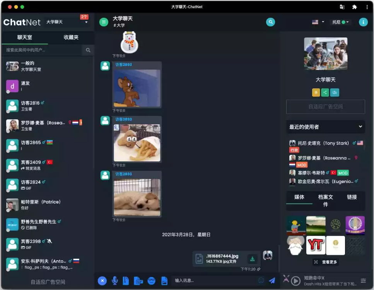This screenshot has width=374, height=290.
Task: Open the room info icon at top right
Action: pyautogui.click(x=363, y=22)
